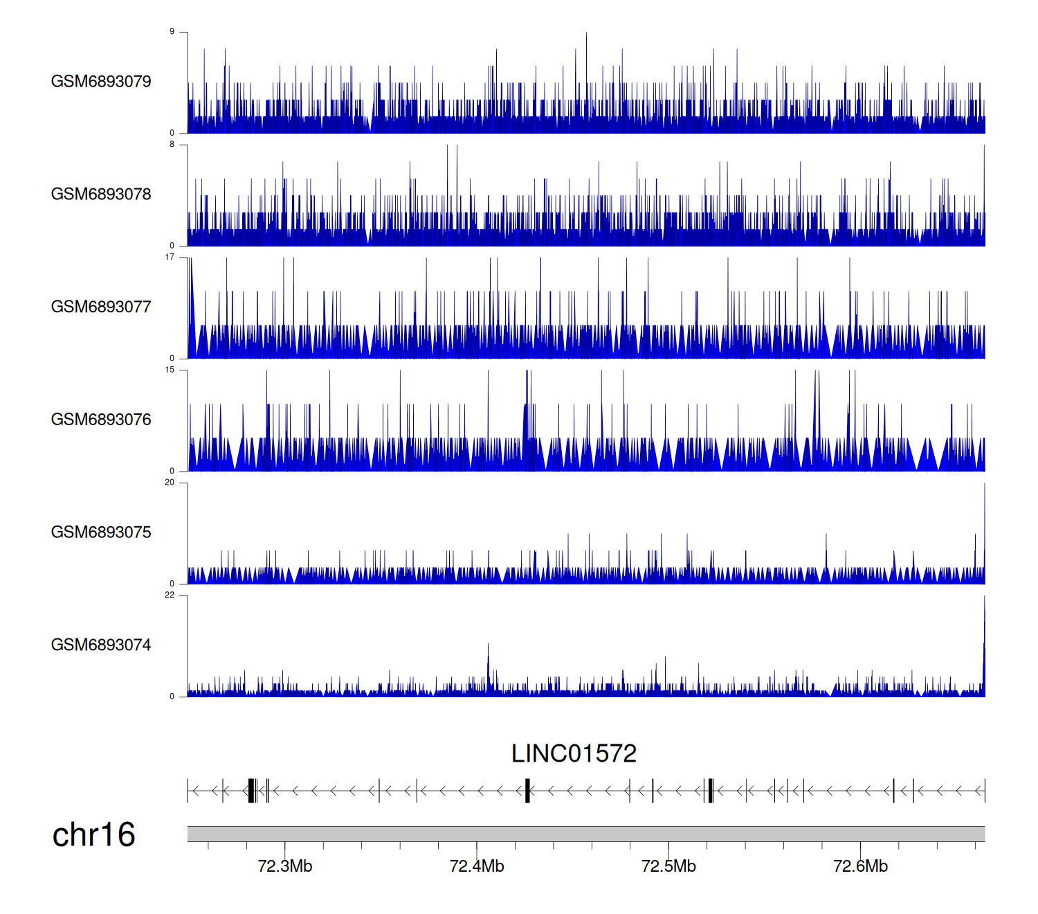
Task: Click the leftmost thick exon block of LINC01572
Action: point(251,791)
